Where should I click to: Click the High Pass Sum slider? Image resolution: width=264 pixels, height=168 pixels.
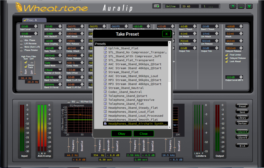coord(21,73)
